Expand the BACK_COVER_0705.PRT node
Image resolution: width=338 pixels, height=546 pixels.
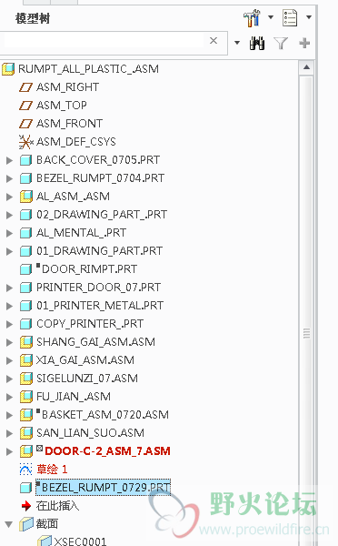point(9,160)
